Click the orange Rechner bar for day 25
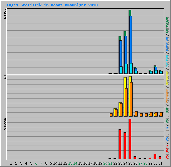This screenshot has width=171, height=167. (131, 99)
